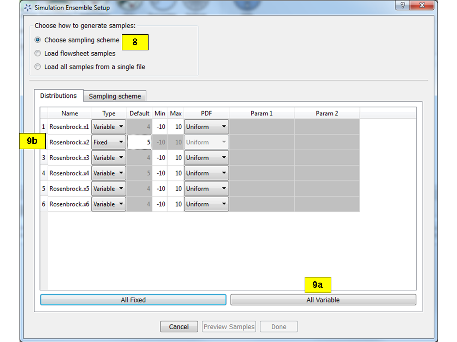Select the Load flowsheet samples option

pos(38,53)
